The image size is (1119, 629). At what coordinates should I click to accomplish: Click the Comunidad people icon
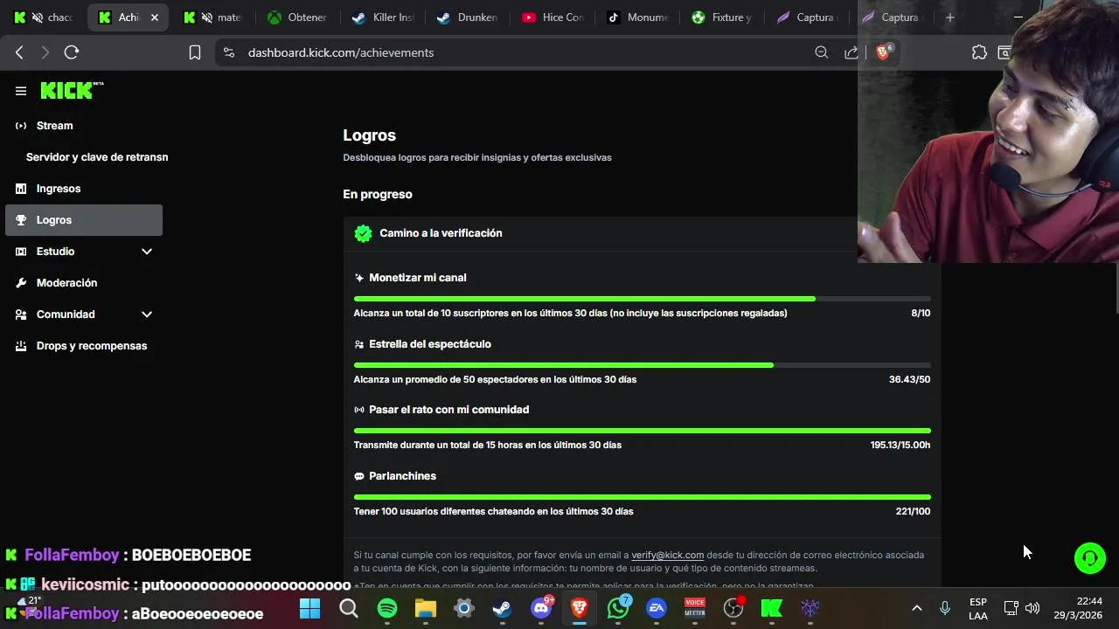click(x=21, y=314)
